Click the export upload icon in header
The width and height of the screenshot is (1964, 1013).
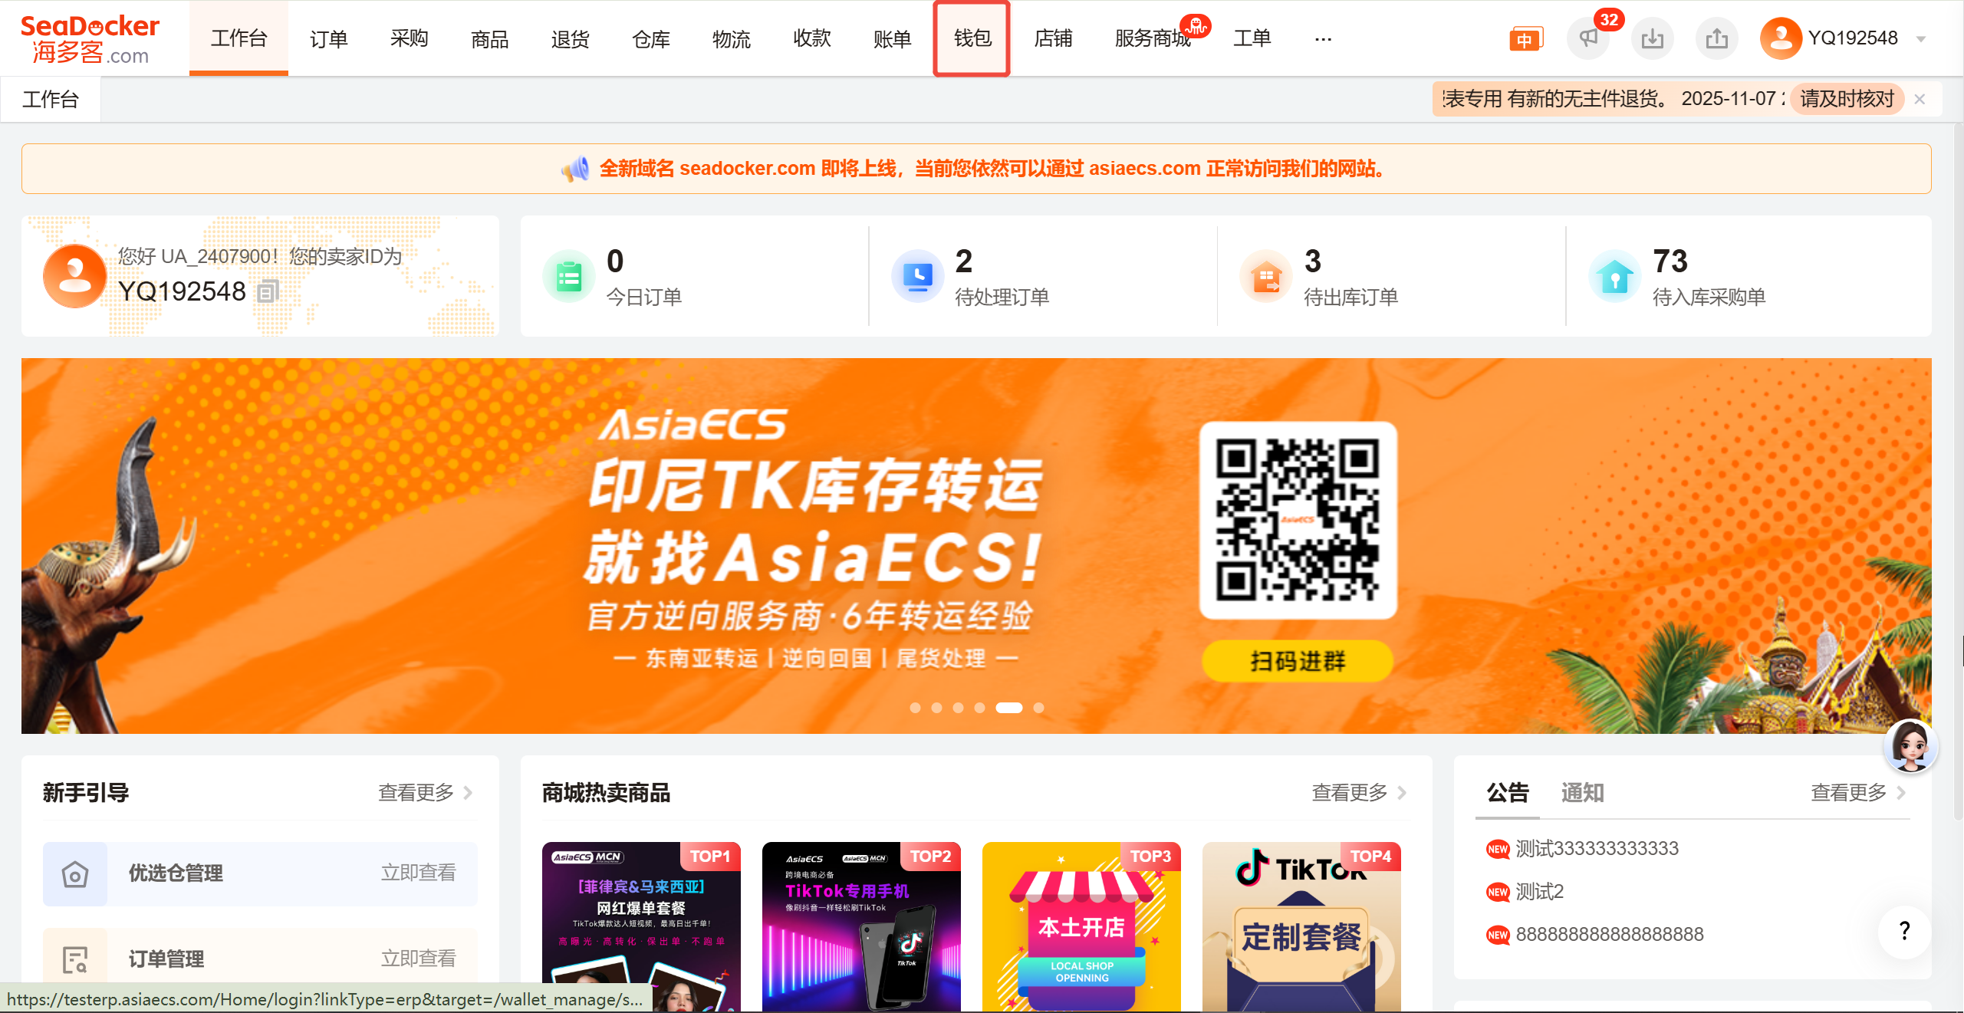[x=1716, y=38]
